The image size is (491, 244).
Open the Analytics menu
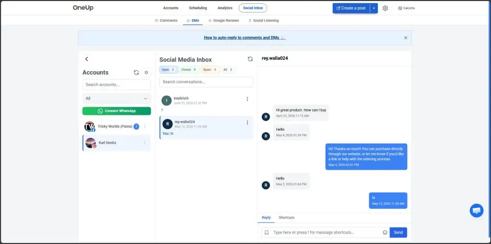(x=225, y=8)
